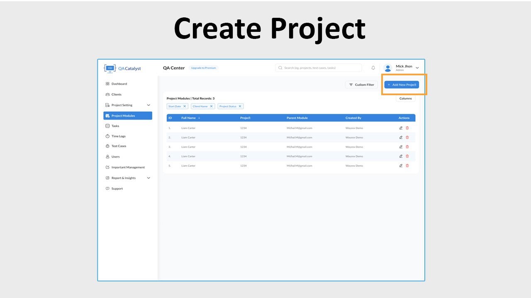Click the Project column header
Screen dimensions: 531x298
pyautogui.click(x=245, y=118)
